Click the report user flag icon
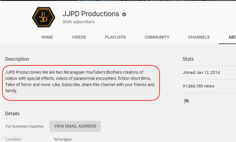 tap(186, 101)
